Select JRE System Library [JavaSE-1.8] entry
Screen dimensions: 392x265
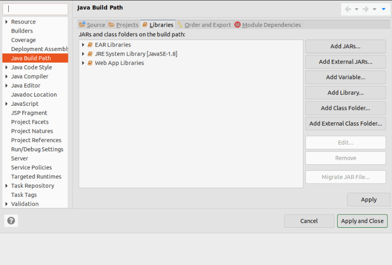[x=136, y=54]
